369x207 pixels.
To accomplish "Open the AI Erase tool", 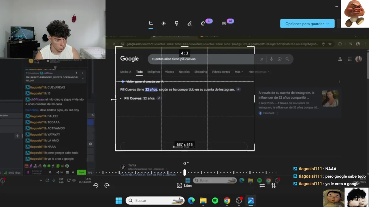I will pos(203,24).
